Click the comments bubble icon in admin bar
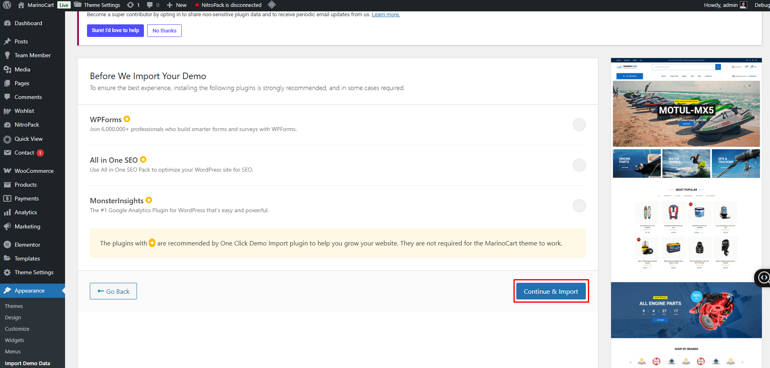770x368 pixels. coord(150,5)
